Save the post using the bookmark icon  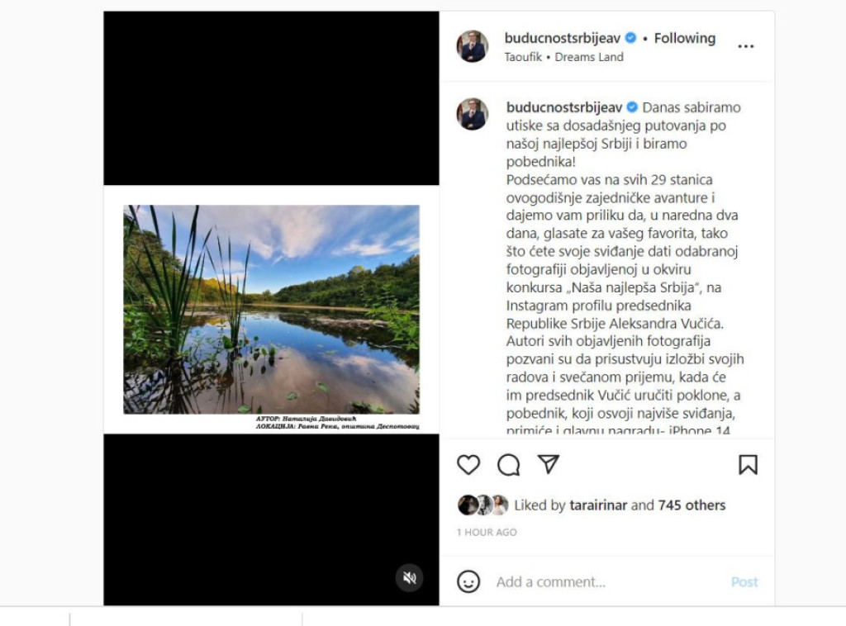749,464
